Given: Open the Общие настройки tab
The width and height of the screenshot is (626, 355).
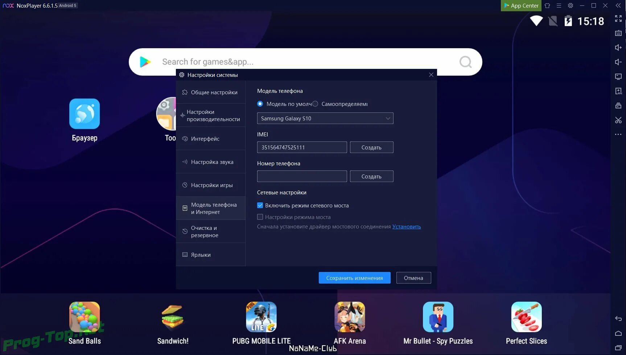Looking at the screenshot, I should coord(211,92).
